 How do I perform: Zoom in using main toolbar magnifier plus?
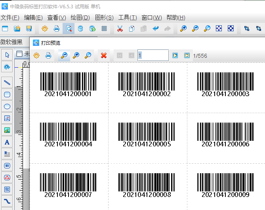pos(183,28)
